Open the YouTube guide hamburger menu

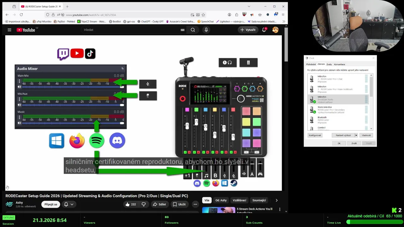pyautogui.click(x=9, y=30)
